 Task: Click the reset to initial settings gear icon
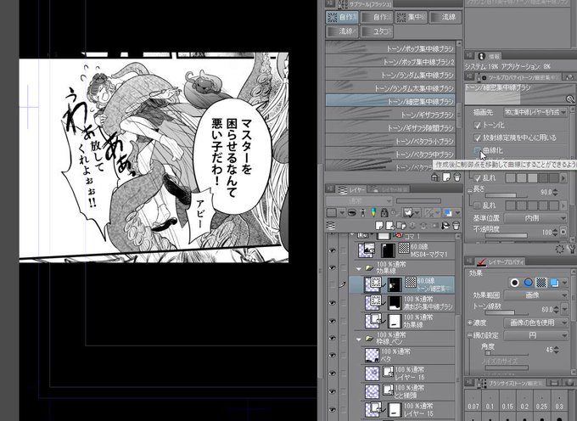(x=560, y=250)
